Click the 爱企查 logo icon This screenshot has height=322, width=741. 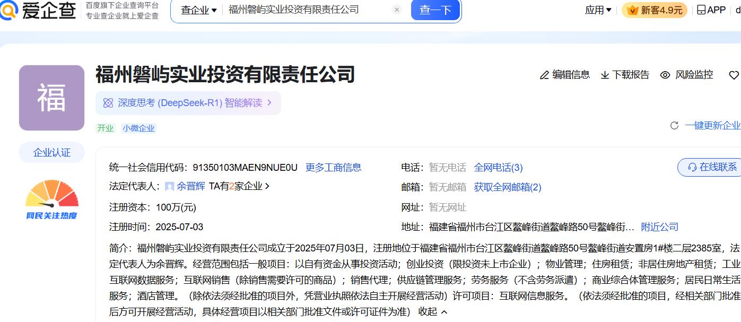(10, 10)
